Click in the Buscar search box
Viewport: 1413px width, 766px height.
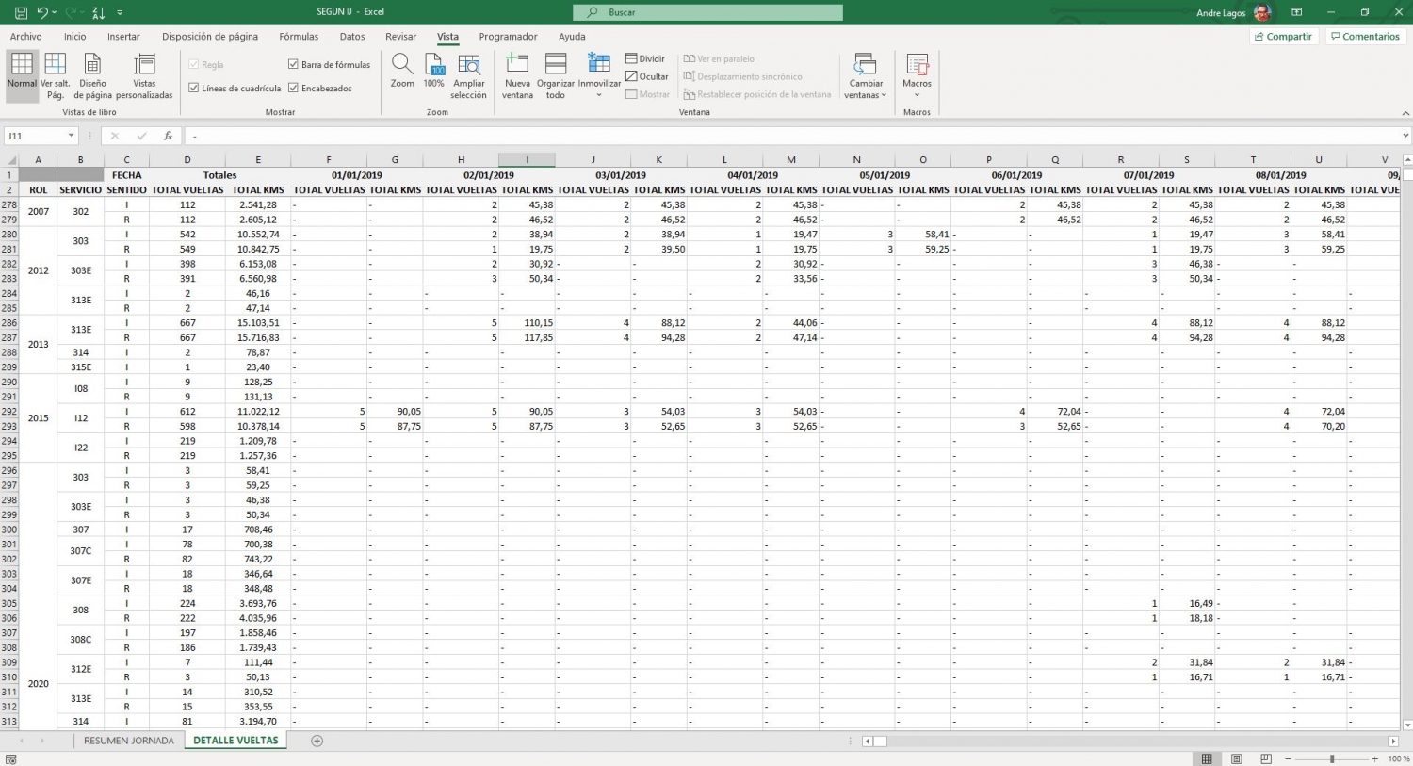click(x=707, y=12)
